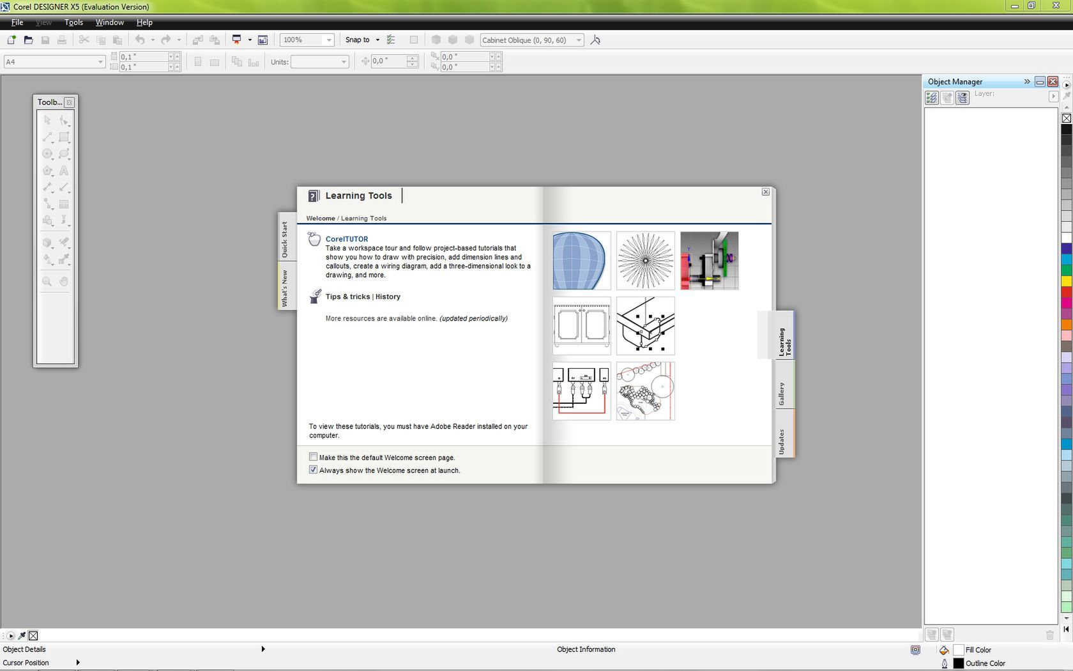Click the color proofing icon in status bar
Image resolution: width=1073 pixels, height=671 pixels.
point(915,650)
